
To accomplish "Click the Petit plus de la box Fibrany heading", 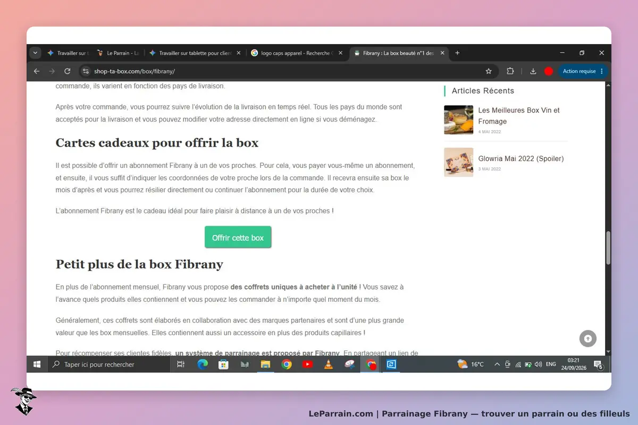I will 139,264.
